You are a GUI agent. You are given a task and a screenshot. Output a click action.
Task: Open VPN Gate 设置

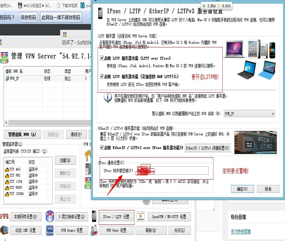point(116,230)
